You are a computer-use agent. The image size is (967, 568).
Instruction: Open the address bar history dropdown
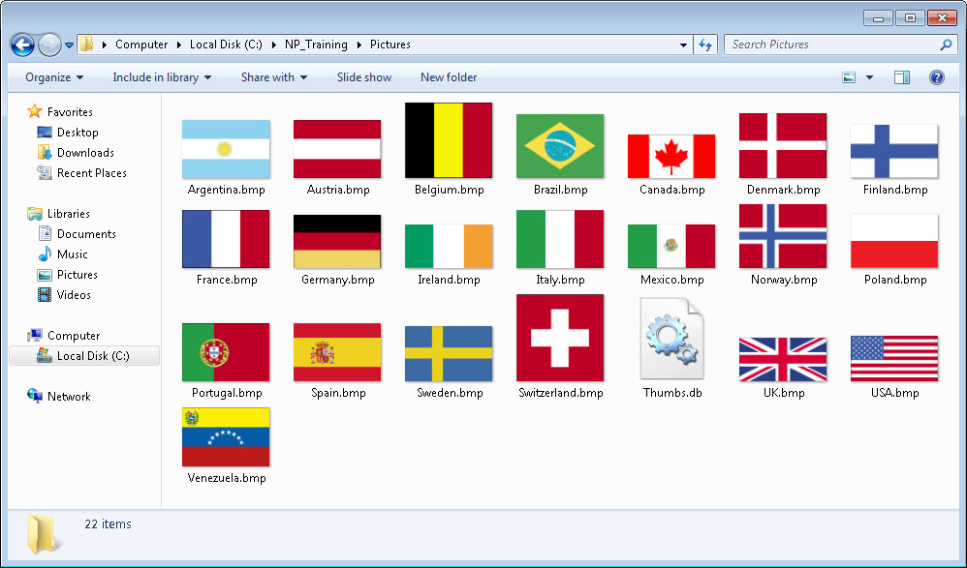coord(684,45)
